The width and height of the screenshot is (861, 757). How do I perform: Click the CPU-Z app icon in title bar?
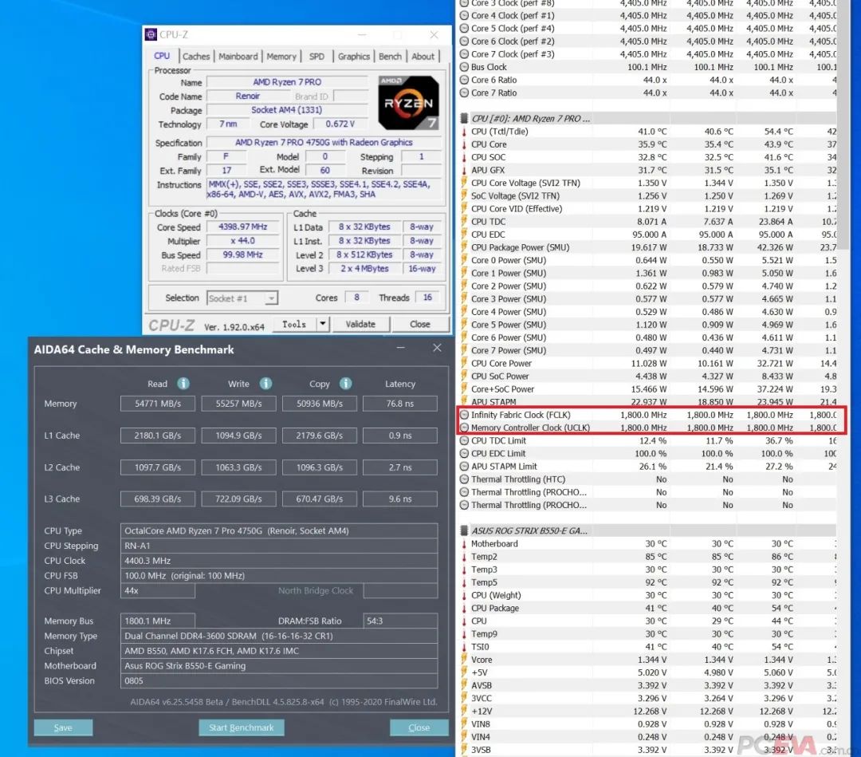151,34
